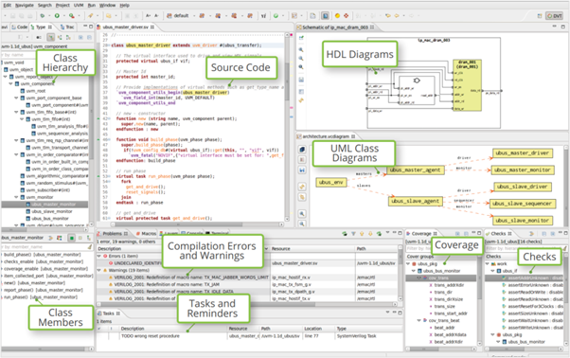Image resolution: width=570 pixels, height=358 pixels.
Task: Click the yellow circle icon in top toolbar
Action: pos(337,16)
